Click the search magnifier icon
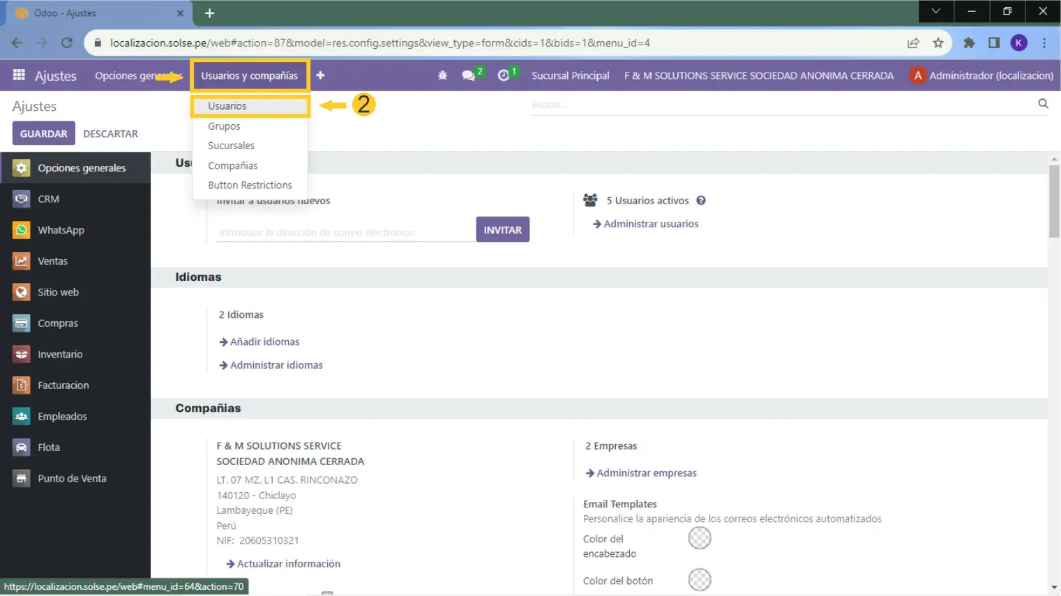 coord(1043,103)
